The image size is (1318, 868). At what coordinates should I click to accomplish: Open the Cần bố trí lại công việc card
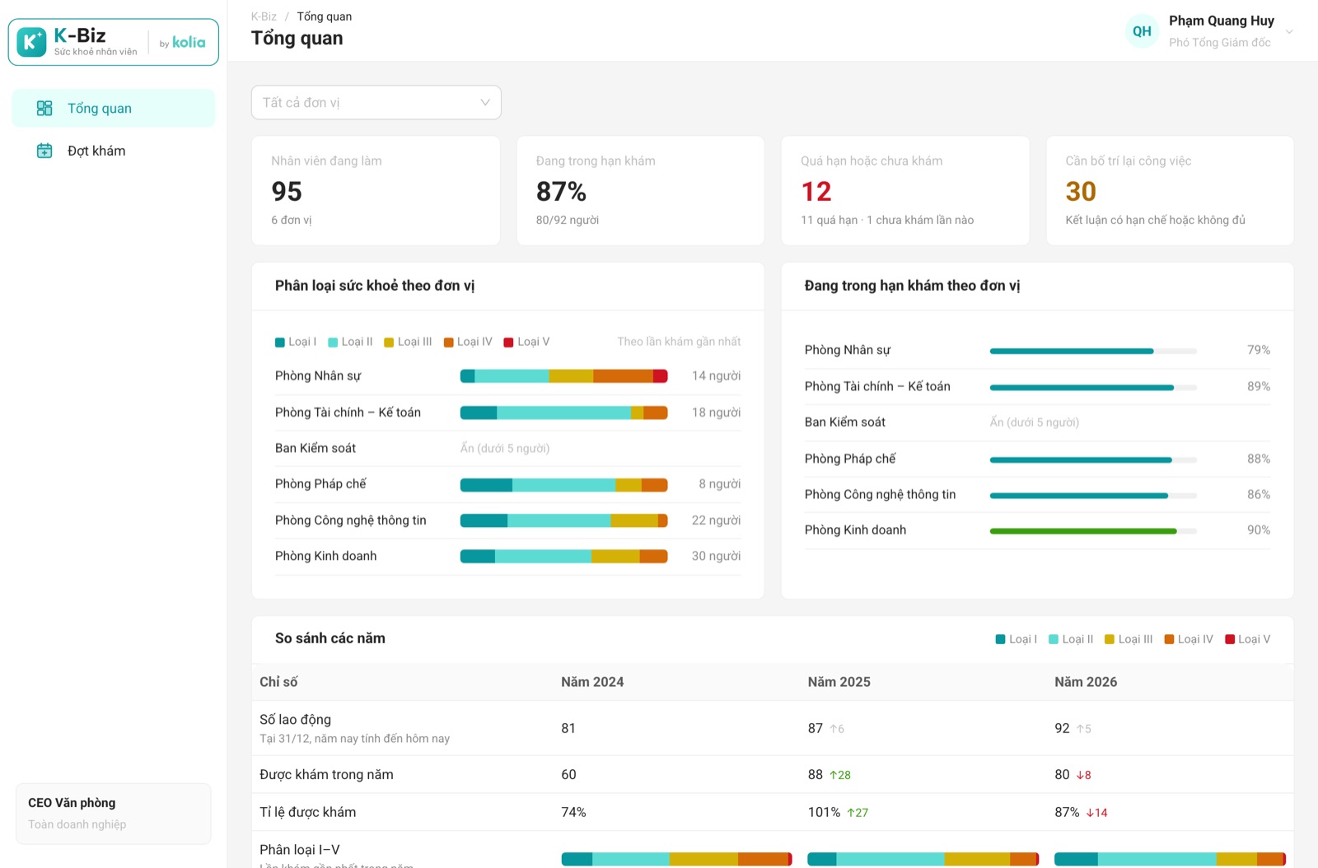click(x=1170, y=190)
